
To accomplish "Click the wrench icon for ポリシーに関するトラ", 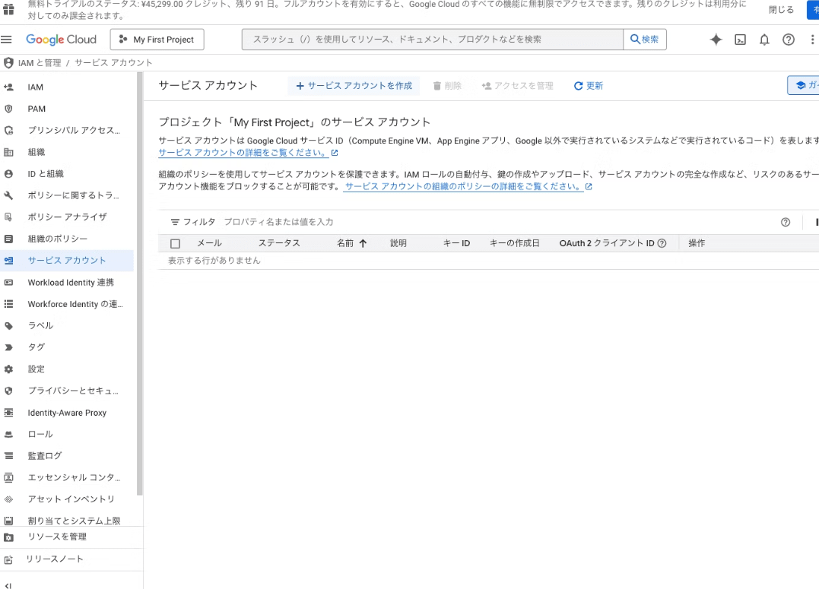I will 8,195.
